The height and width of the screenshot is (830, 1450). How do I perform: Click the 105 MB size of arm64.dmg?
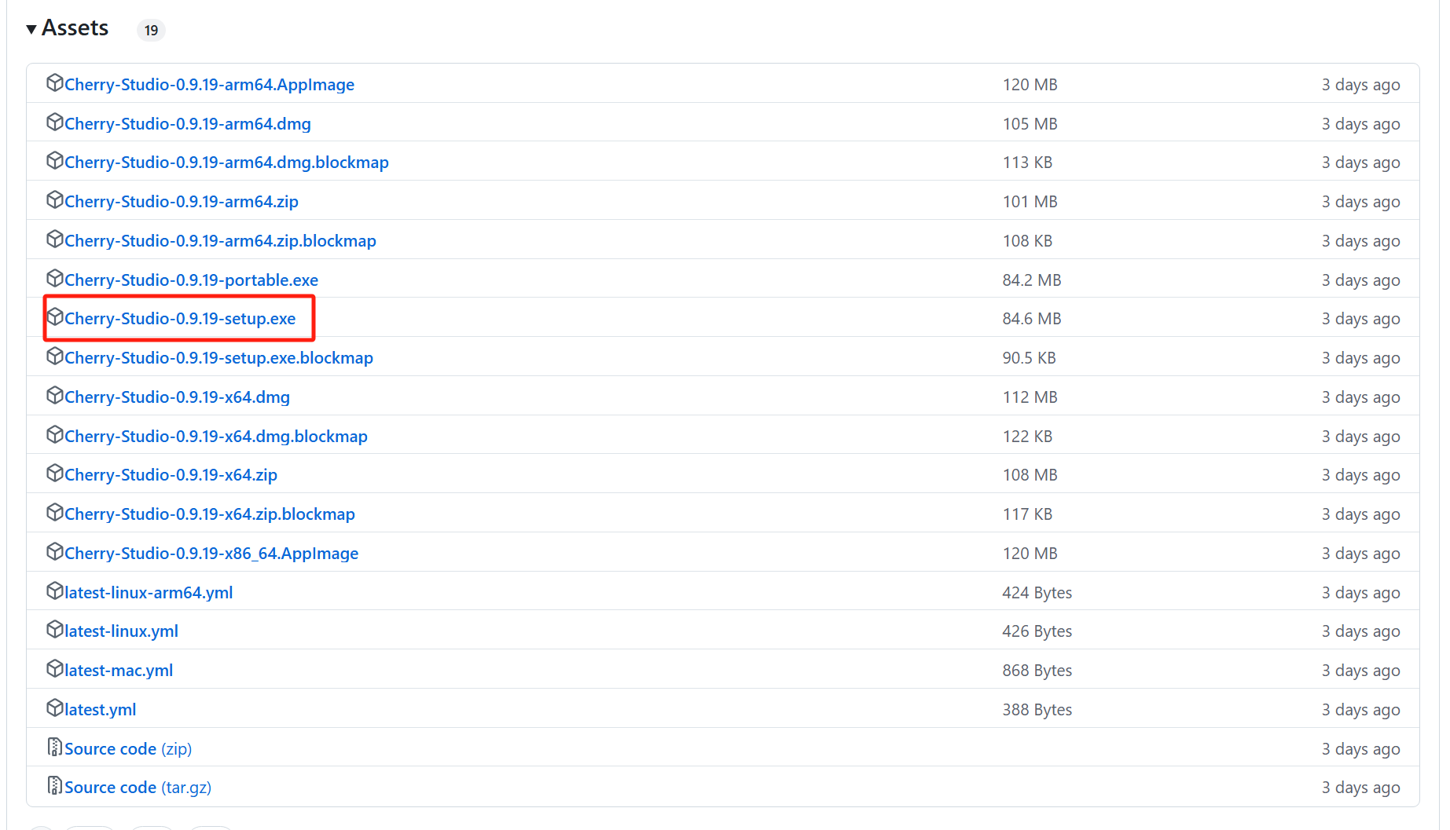tap(1030, 123)
